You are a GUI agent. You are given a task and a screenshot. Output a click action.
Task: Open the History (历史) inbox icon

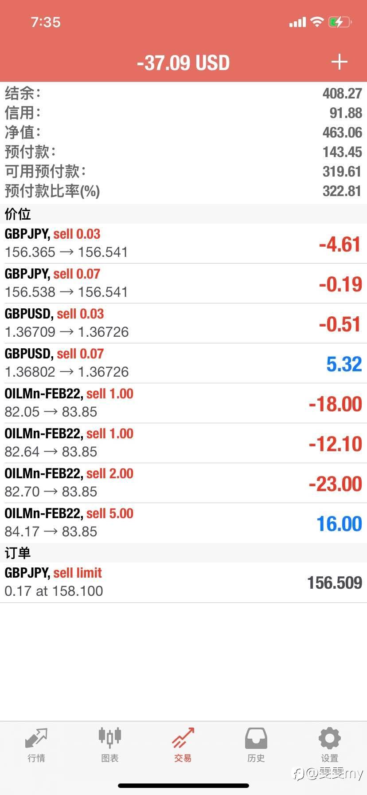click(x=256, y=738)
